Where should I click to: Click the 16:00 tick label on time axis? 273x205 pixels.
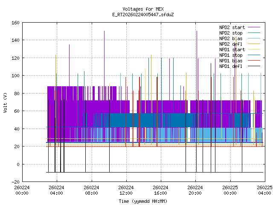pos(160,190)
